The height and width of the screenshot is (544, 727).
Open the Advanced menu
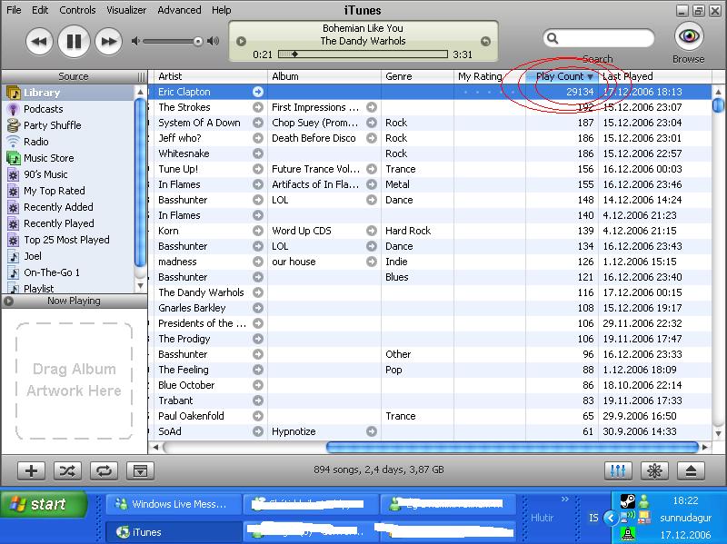coord(179,10)
